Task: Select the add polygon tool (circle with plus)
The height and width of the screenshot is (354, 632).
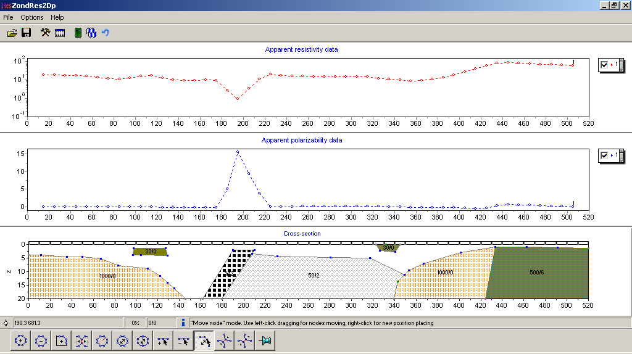Action: (21, 340)
